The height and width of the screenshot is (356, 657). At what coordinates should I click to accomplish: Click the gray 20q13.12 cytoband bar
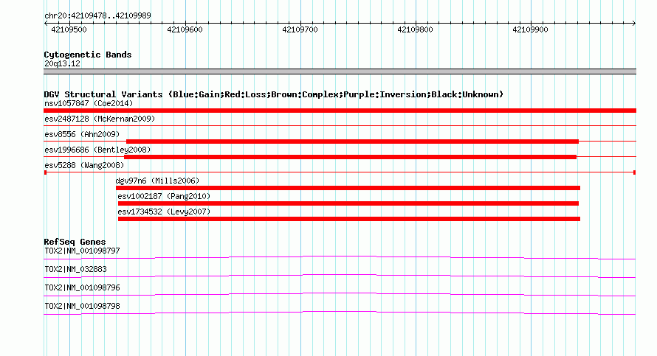coord(340,71)
